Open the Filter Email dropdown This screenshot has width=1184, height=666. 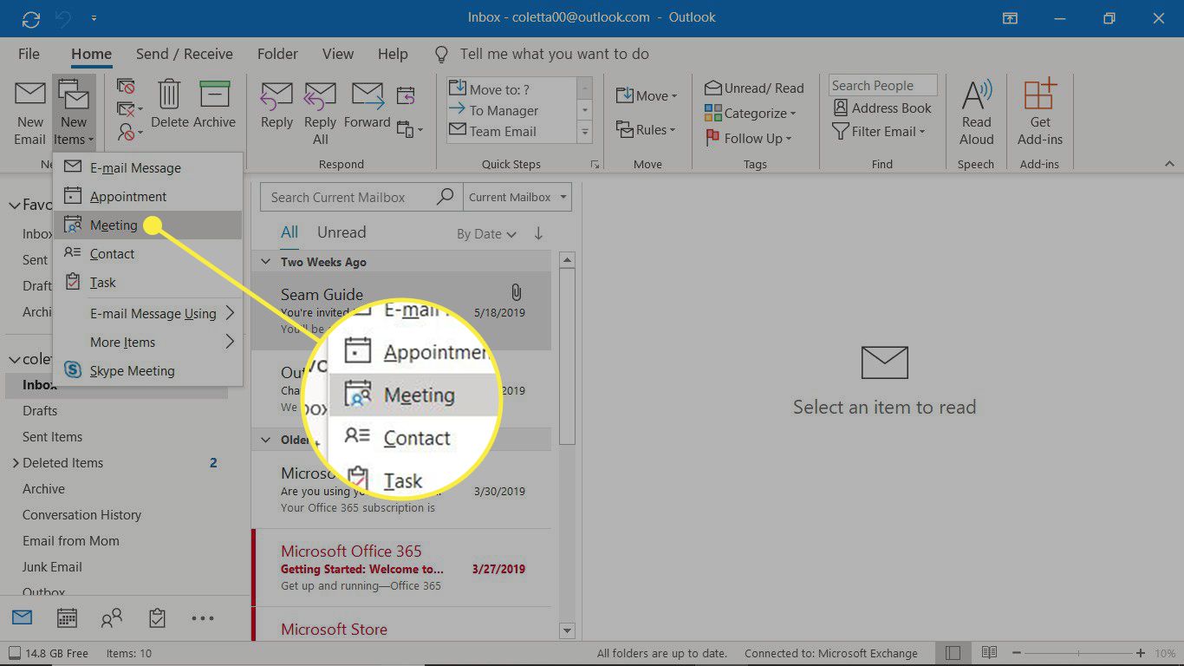pos(879,132)
